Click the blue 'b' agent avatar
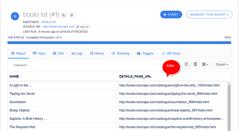 point(15,16)
